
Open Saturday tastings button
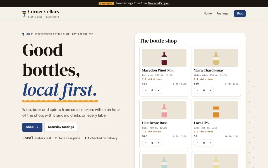pyautogui.click(x=61, y=127)
